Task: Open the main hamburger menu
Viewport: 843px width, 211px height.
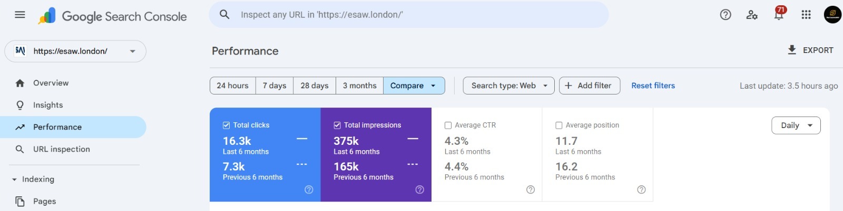Action: click(20, 15)
